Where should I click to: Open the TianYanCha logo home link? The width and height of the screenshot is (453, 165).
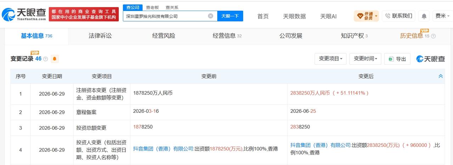click(x=23, y=14)
